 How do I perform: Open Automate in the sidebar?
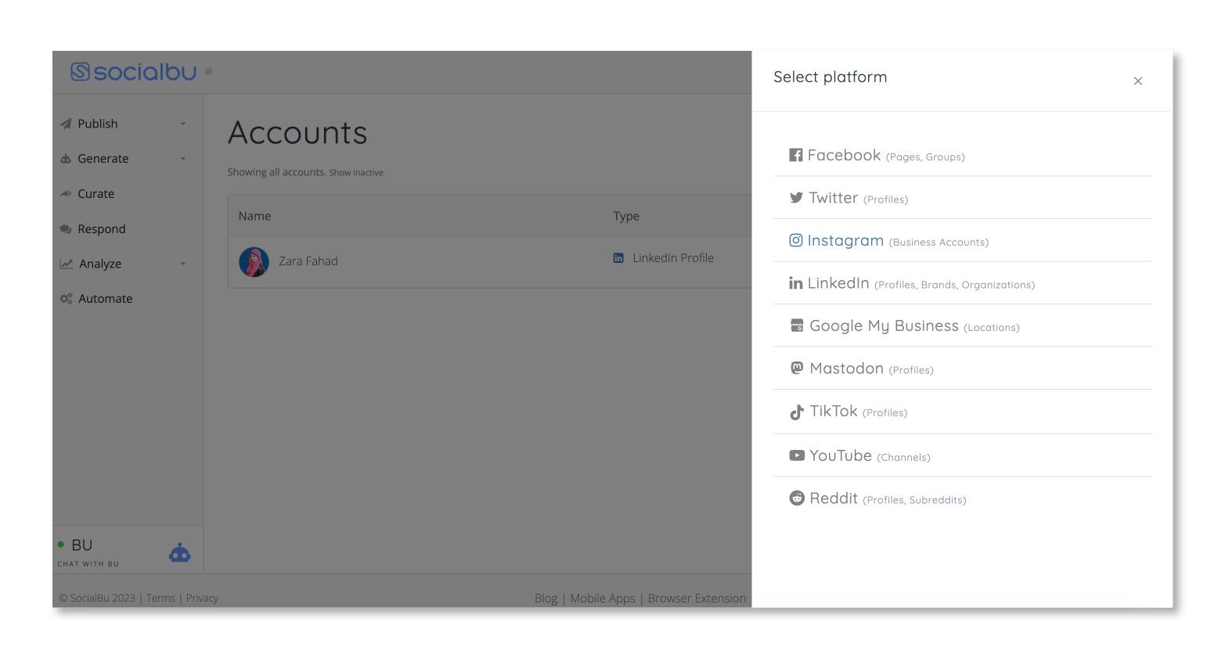(105, 299)
